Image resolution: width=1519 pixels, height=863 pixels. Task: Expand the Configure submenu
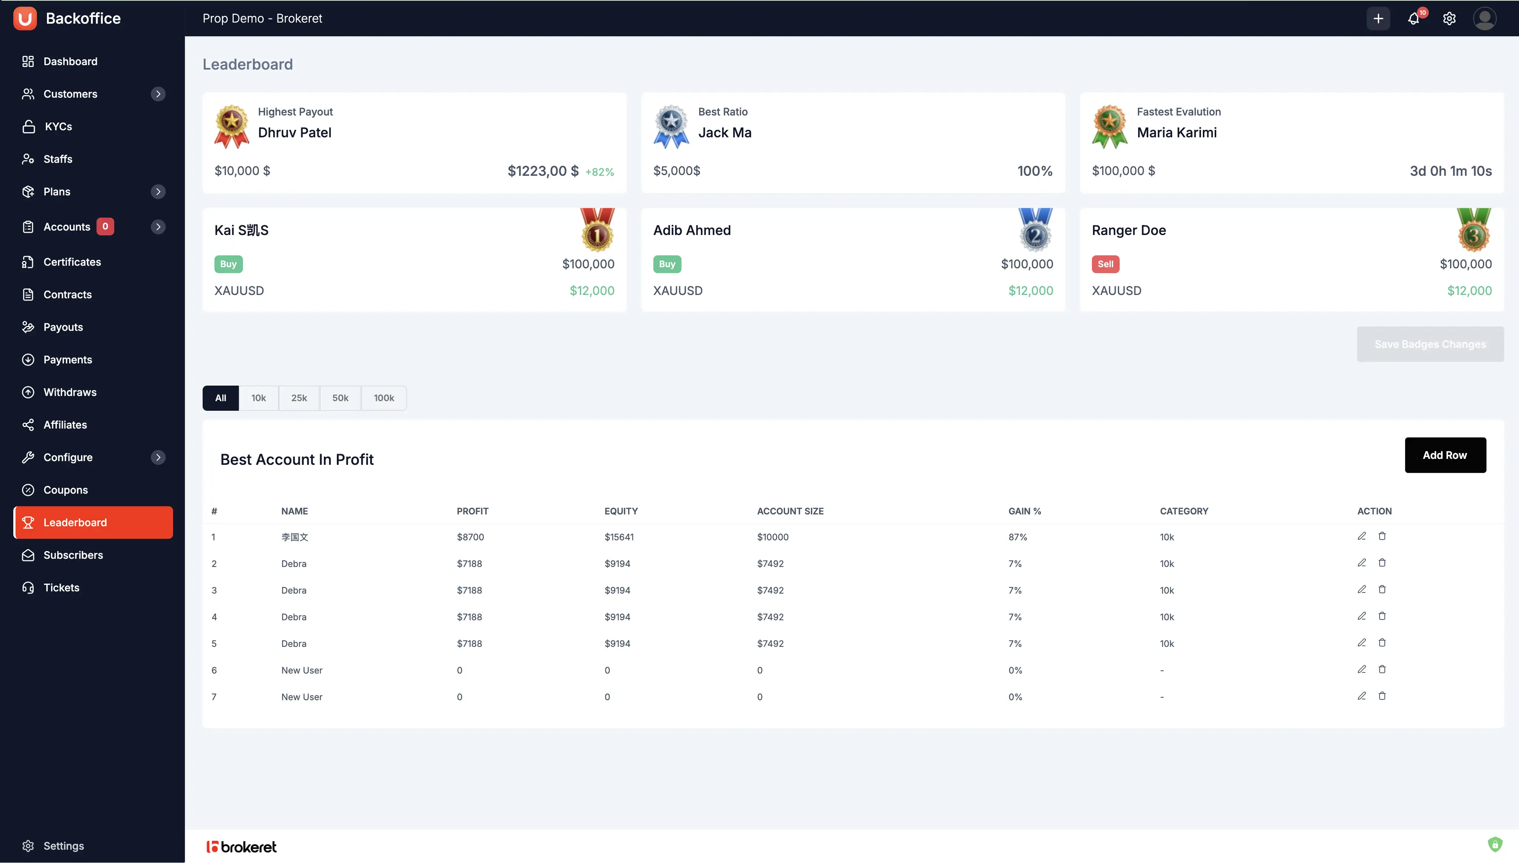tap(158, 457)
